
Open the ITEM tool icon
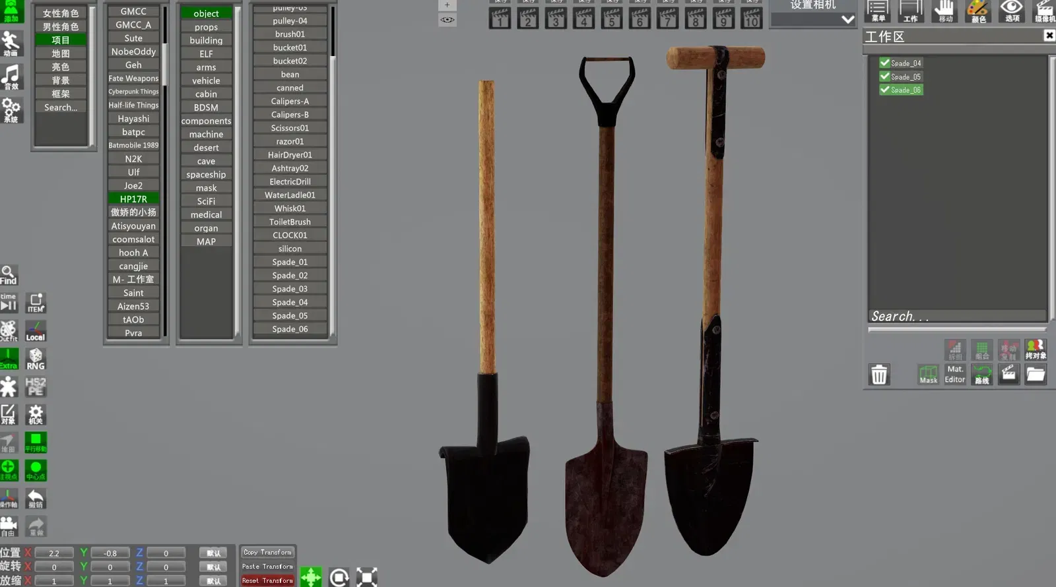(x=36, y=303)
